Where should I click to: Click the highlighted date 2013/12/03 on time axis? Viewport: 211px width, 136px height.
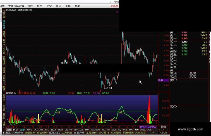[148, 127]
